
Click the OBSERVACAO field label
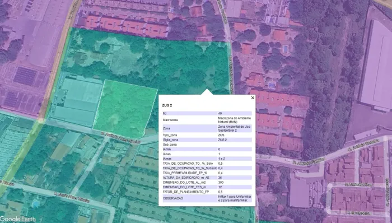172,198
